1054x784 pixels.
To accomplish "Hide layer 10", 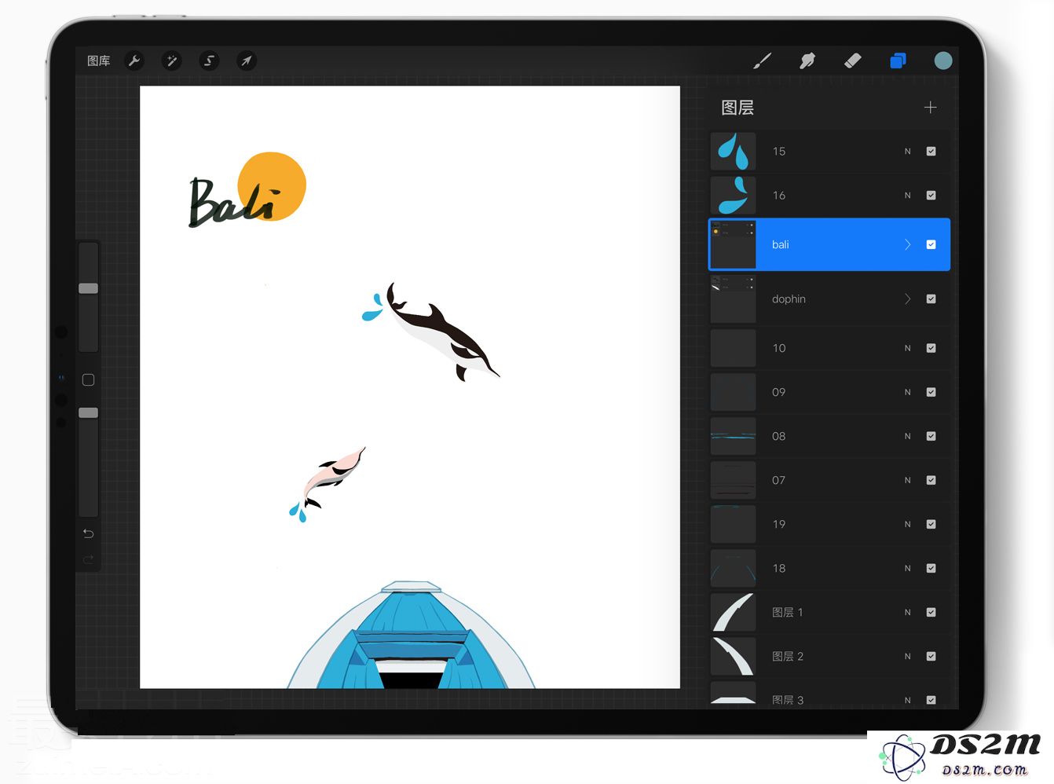I will tap(931, 348).
